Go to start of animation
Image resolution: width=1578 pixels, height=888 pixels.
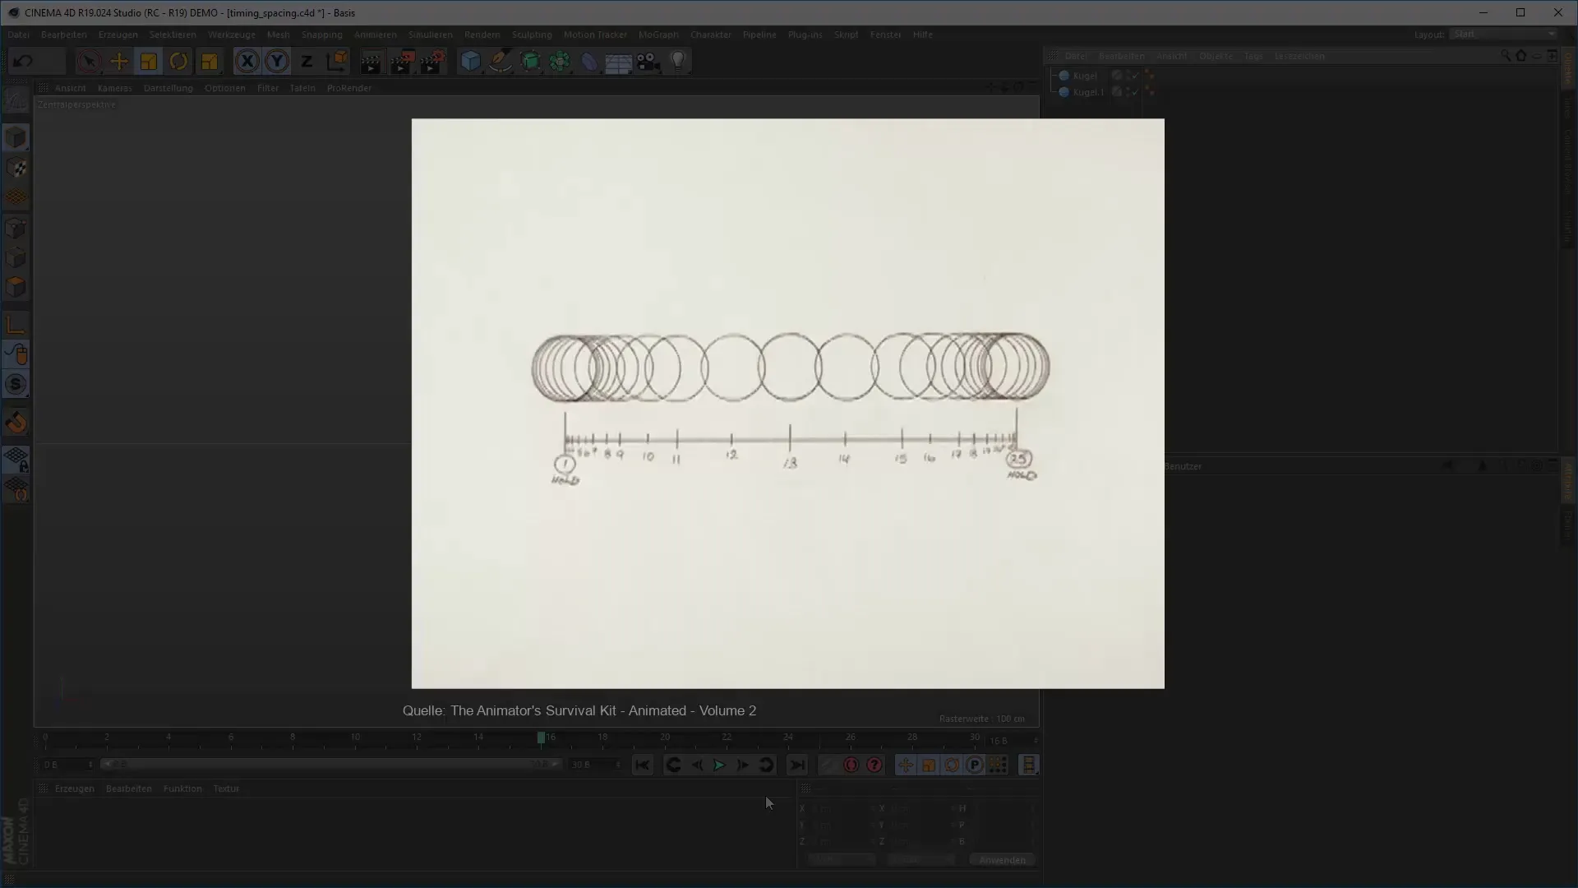(643, 765)
